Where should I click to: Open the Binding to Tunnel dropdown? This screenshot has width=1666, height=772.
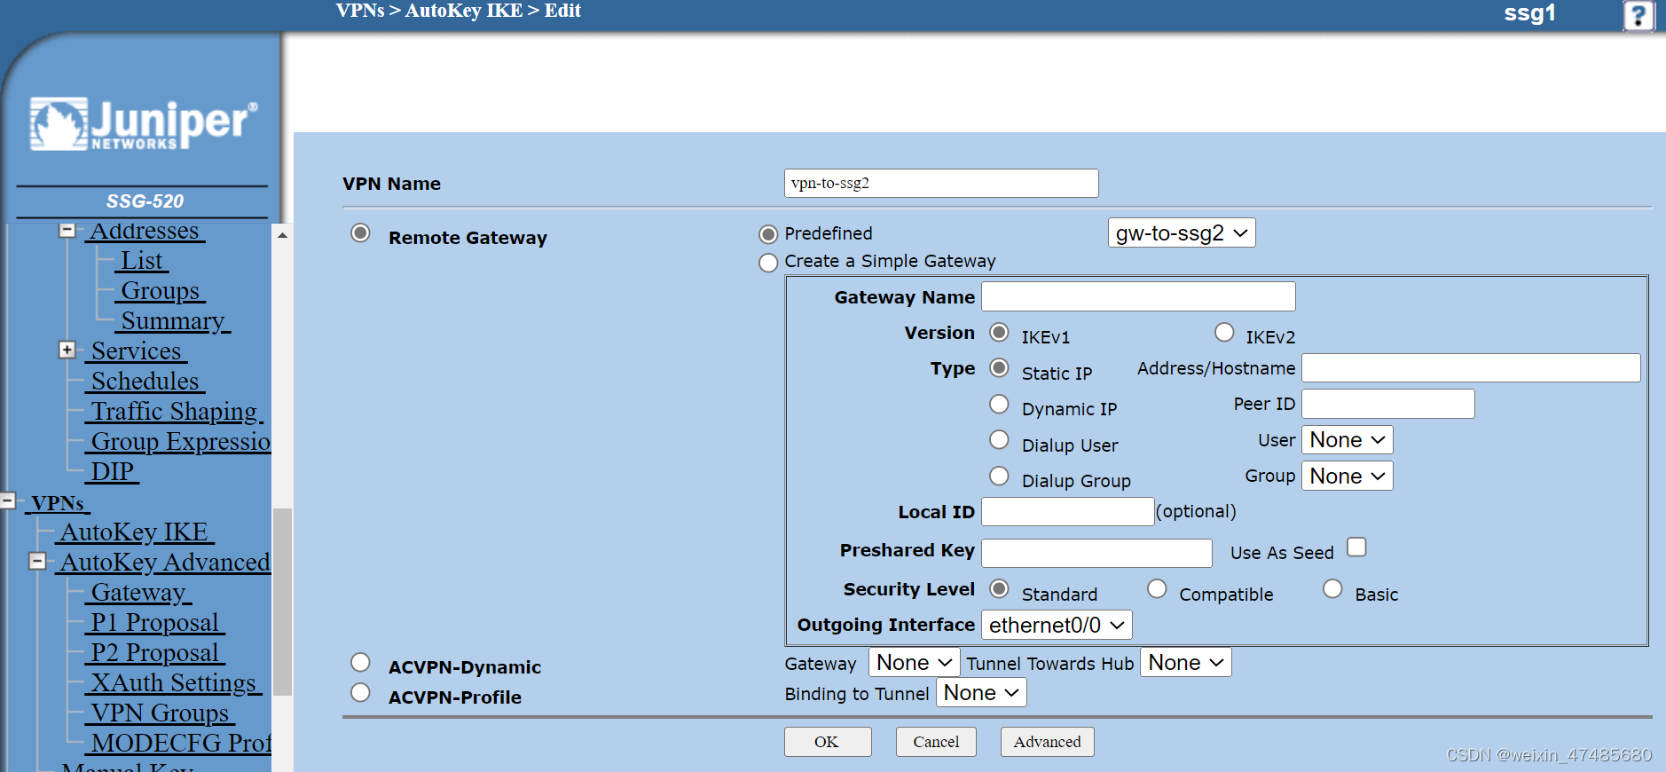tap(981, 693)
